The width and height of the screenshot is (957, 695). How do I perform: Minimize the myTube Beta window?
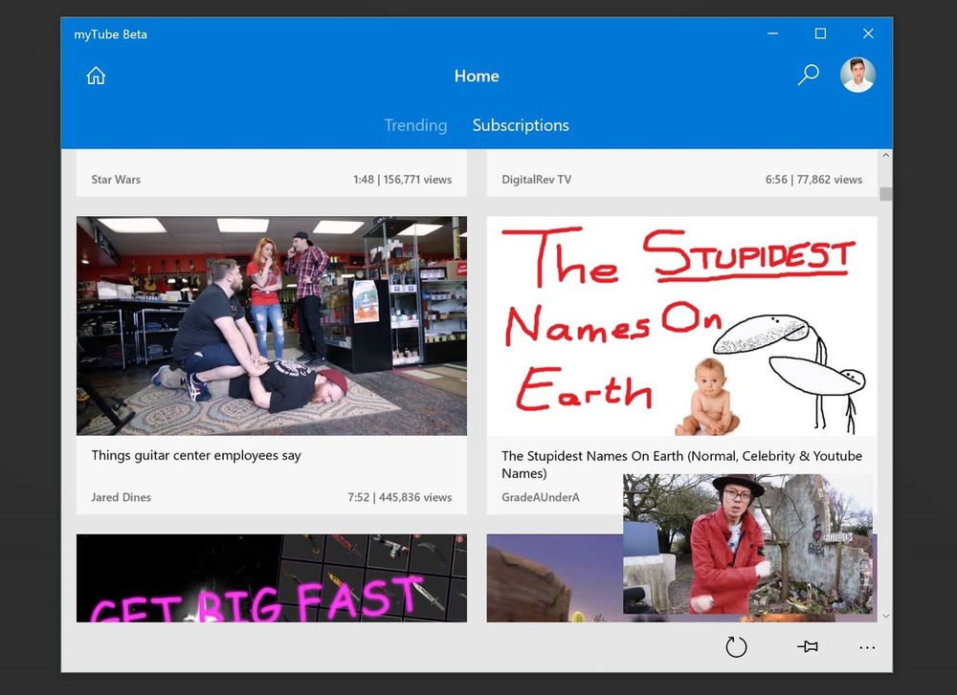772,33
